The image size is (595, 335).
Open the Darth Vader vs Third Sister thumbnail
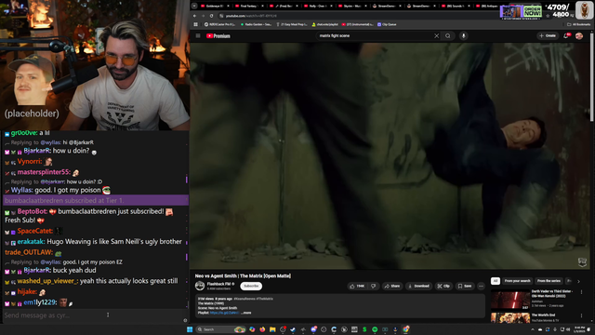pyautogui.click(x=510, y=300)
